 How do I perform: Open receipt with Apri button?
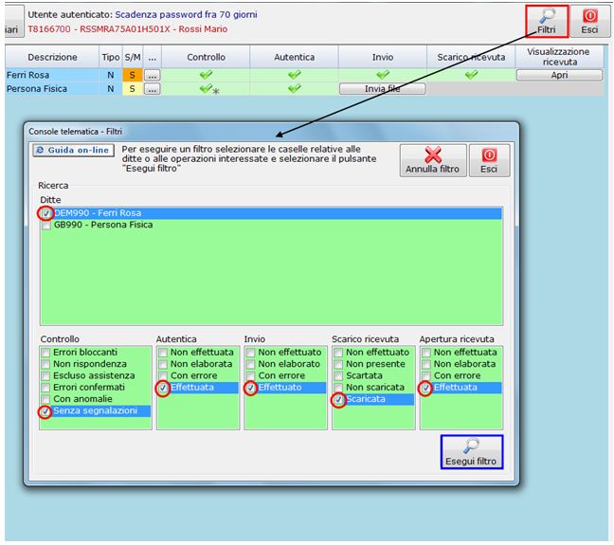(x=559, y=75)
